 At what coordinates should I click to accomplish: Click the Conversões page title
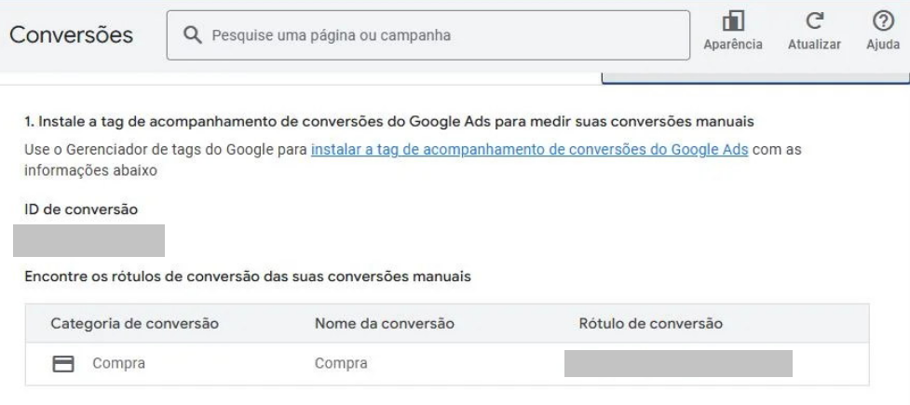pos(72,35)
